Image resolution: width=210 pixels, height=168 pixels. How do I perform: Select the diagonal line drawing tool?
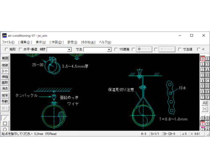[x=5, y=118]
